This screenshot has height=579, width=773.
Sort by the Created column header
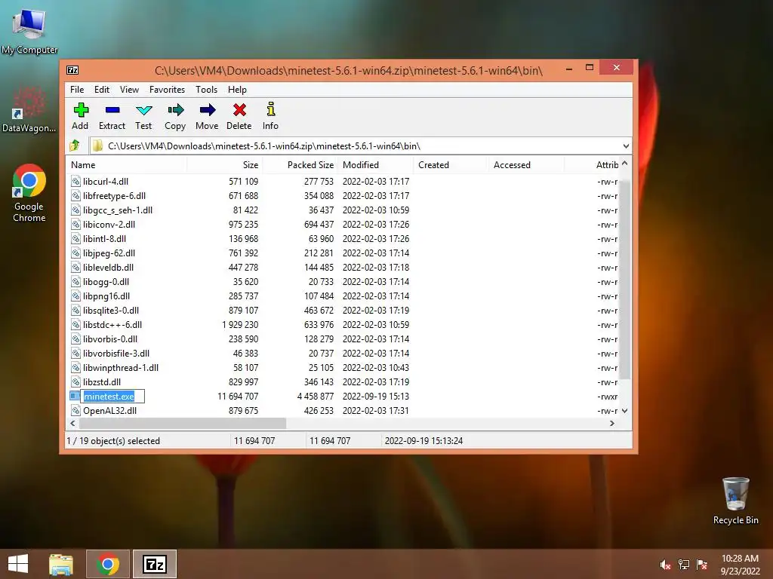tap(451, 165)
